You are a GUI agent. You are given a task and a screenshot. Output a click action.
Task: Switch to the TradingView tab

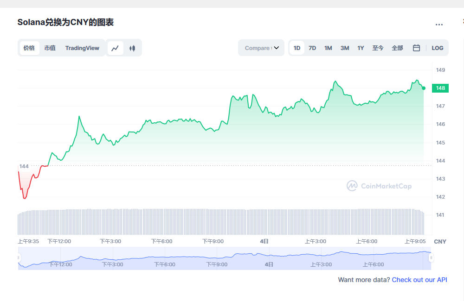82,48
